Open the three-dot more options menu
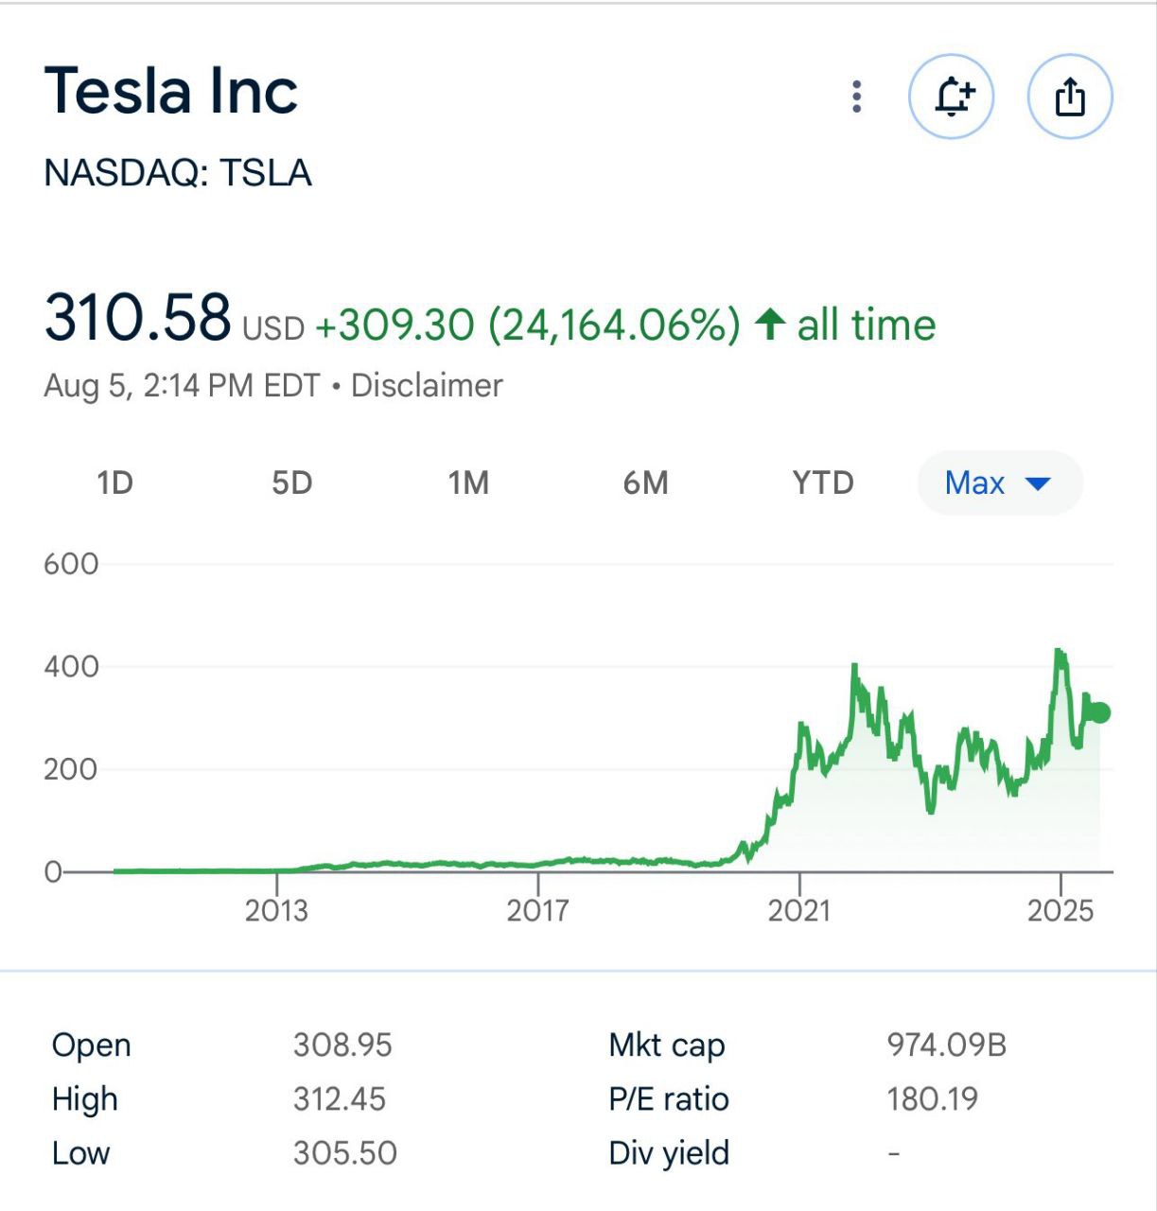The height and width of the screenshot is (1211, 1157). [x=856, y=97]
